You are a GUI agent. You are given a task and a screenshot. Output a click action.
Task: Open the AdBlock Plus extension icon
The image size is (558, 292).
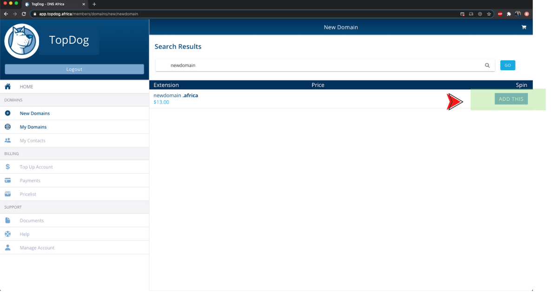(500, 14)
